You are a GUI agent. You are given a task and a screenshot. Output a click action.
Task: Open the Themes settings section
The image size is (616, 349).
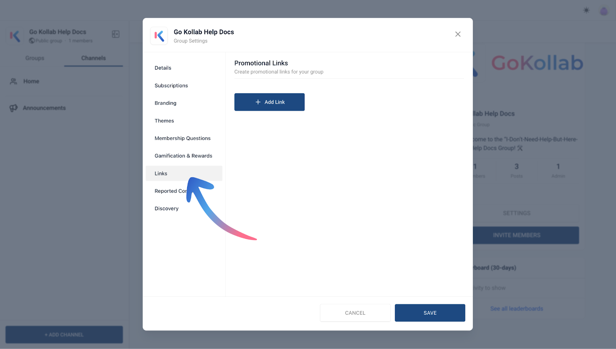pyautogui.click(x=184, y=121)
